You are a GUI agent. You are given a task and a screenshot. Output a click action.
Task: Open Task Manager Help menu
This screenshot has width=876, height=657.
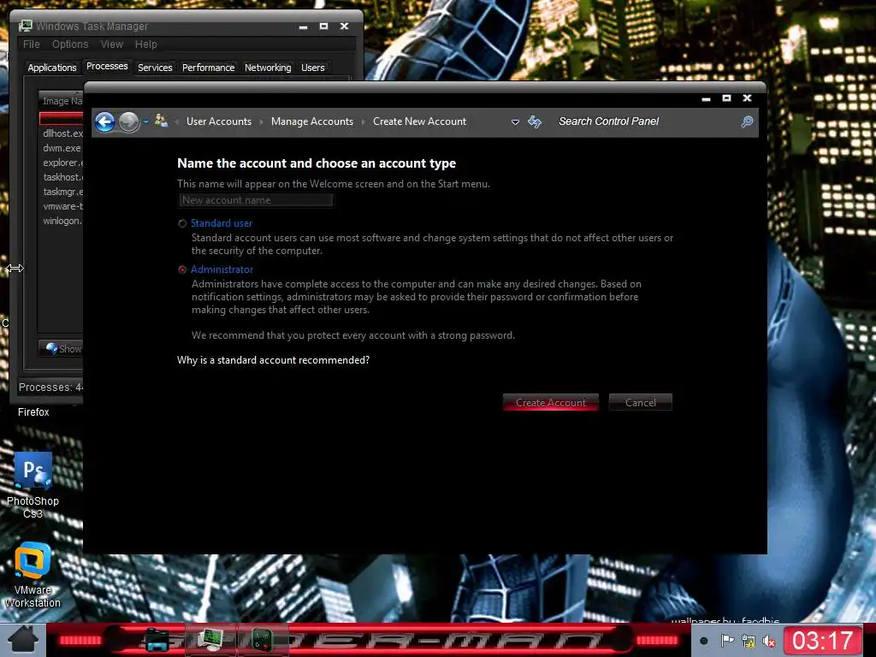tap(145, 44)
